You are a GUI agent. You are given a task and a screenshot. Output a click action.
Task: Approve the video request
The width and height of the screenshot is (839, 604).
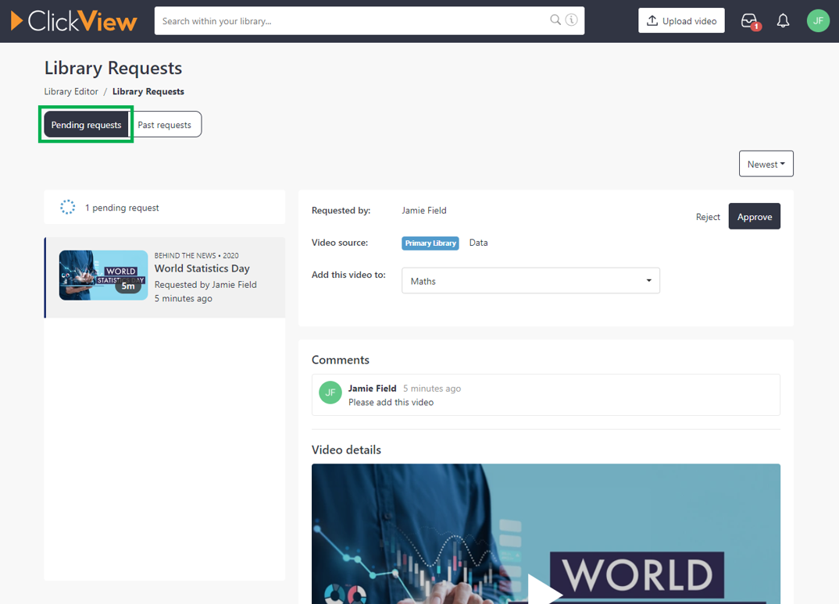754,216
